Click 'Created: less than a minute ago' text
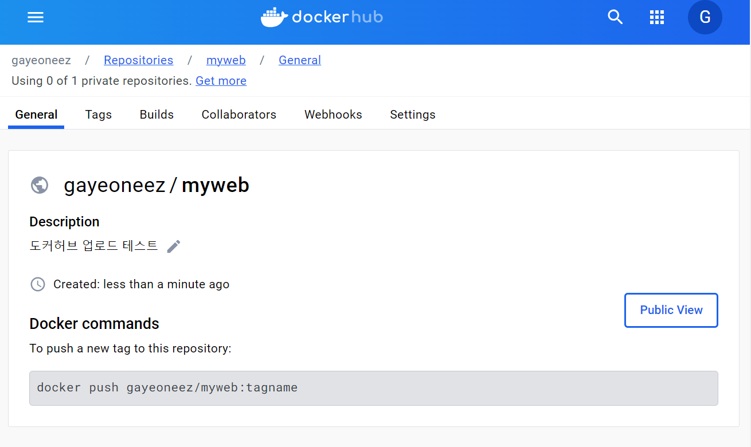 click(x=141, y=284)
